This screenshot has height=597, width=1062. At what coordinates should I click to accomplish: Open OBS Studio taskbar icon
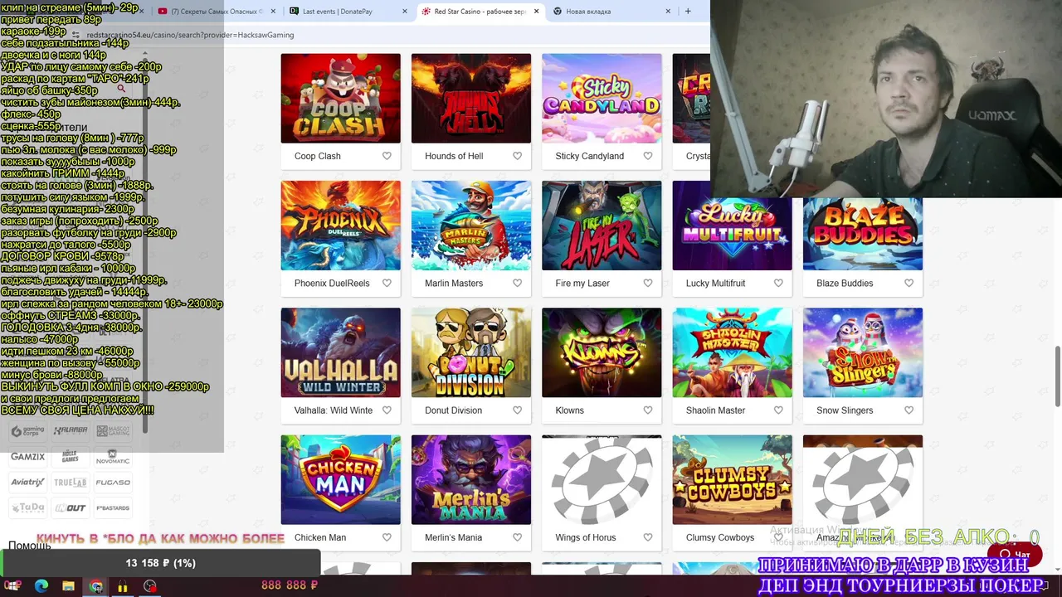tap(150, 586)
